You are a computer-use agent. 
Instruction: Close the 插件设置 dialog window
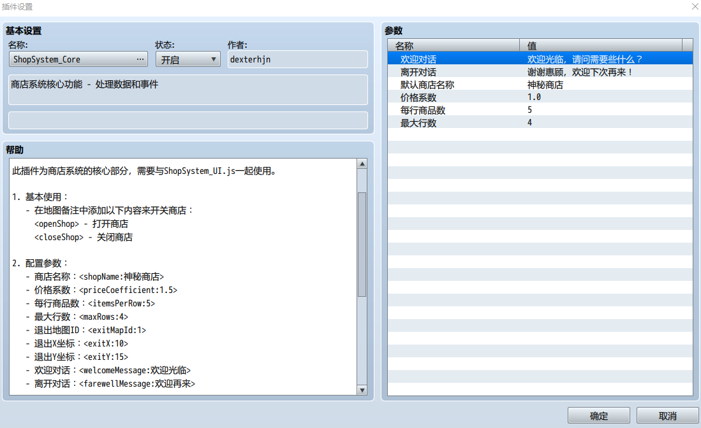click(x=695, y=7)
